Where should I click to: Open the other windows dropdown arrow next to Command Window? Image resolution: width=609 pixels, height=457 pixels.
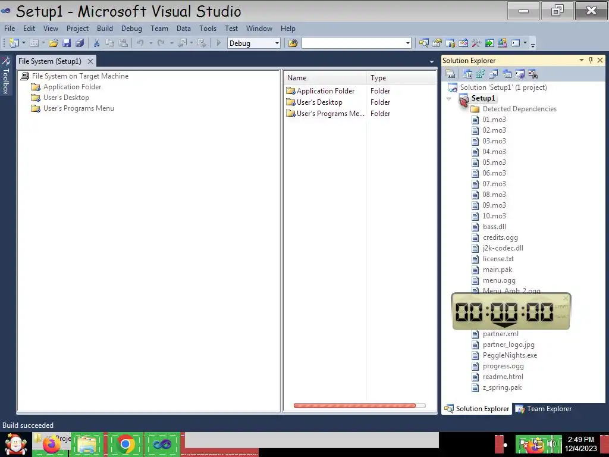tap(525, 43)
